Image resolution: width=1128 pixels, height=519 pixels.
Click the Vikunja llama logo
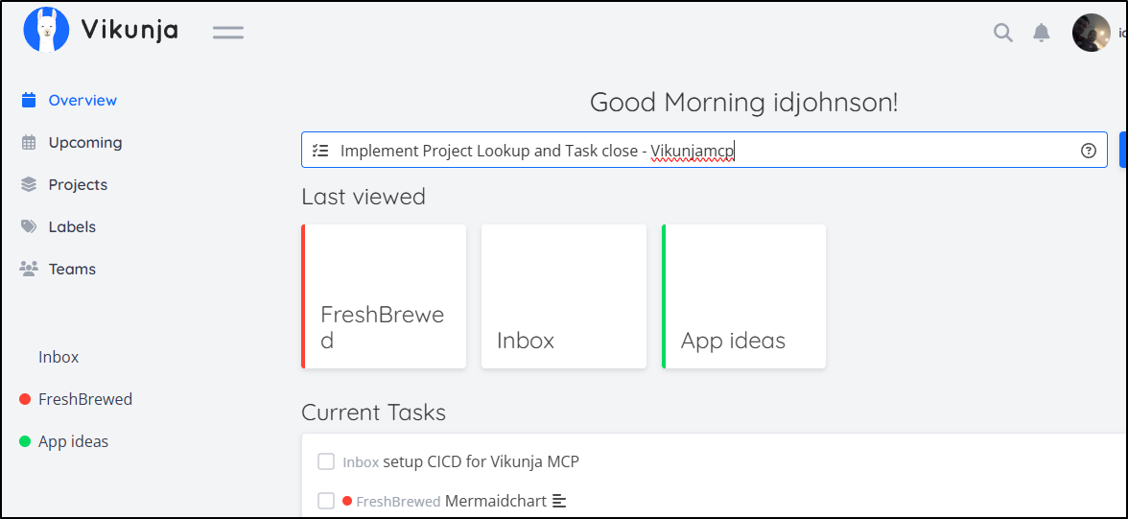coord(47,30)
